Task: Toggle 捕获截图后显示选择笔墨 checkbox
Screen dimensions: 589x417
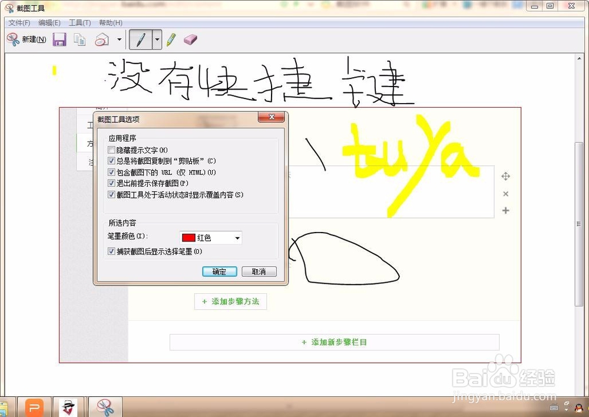Action: (x=111, y=251)
